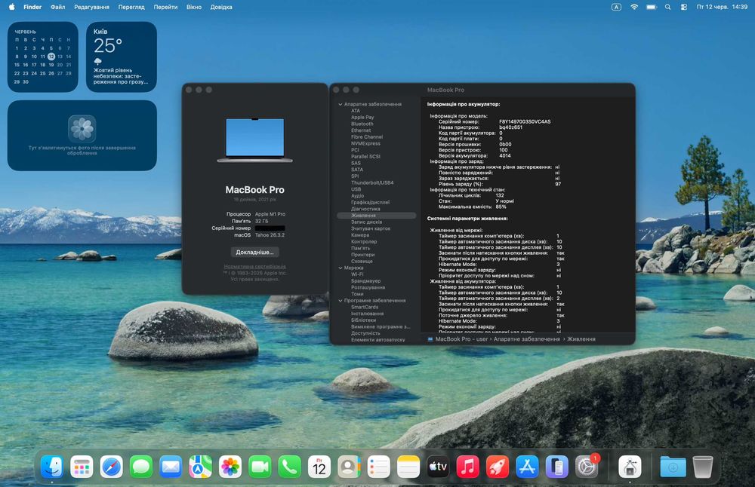Select Інсталювання under software section
Image resolution: width=755 pixels, height=487 pixels.
coord(368,314)
